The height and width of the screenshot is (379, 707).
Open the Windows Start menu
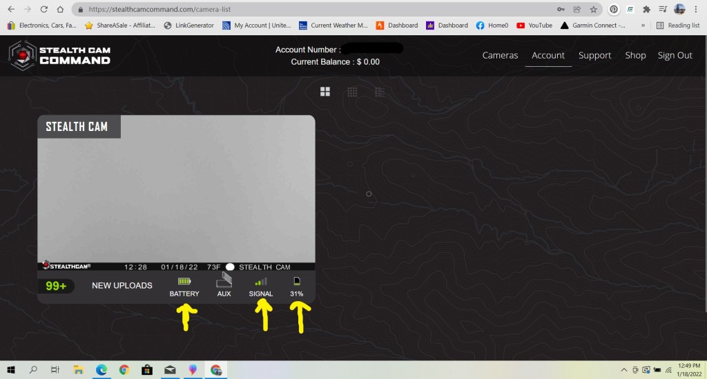click(11, 370)
